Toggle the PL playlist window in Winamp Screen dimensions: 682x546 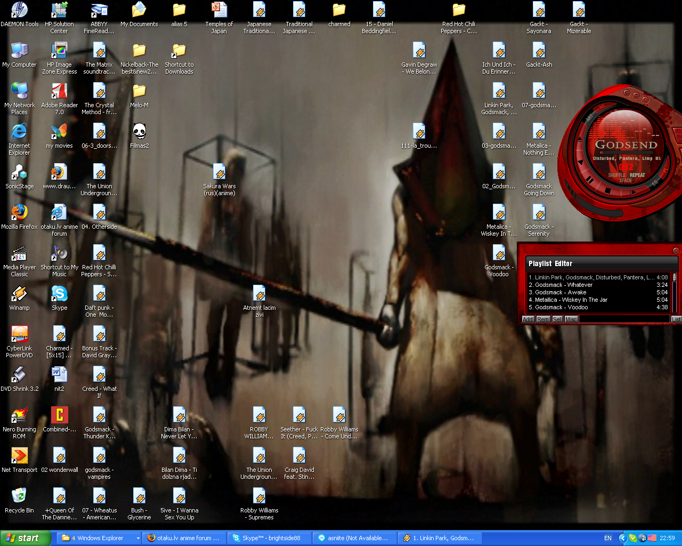click(666, 171)
